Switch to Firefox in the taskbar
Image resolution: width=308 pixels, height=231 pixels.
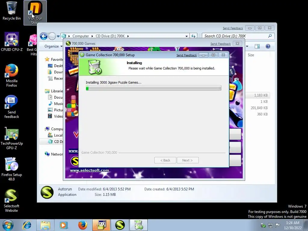click(83, 225)
